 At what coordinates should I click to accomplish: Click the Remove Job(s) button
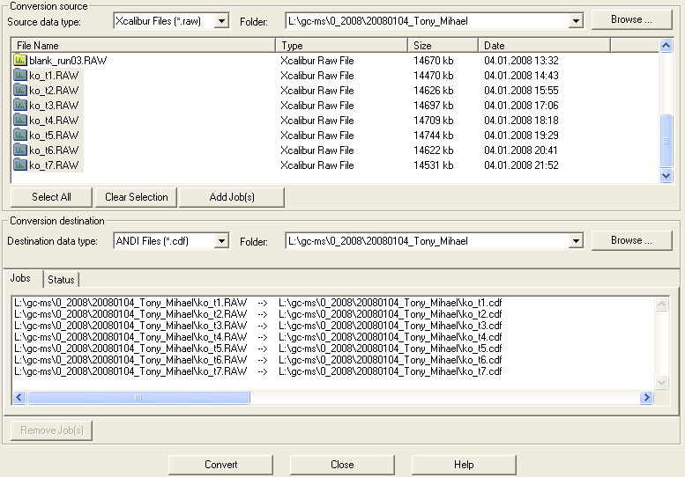coord(51,430)
